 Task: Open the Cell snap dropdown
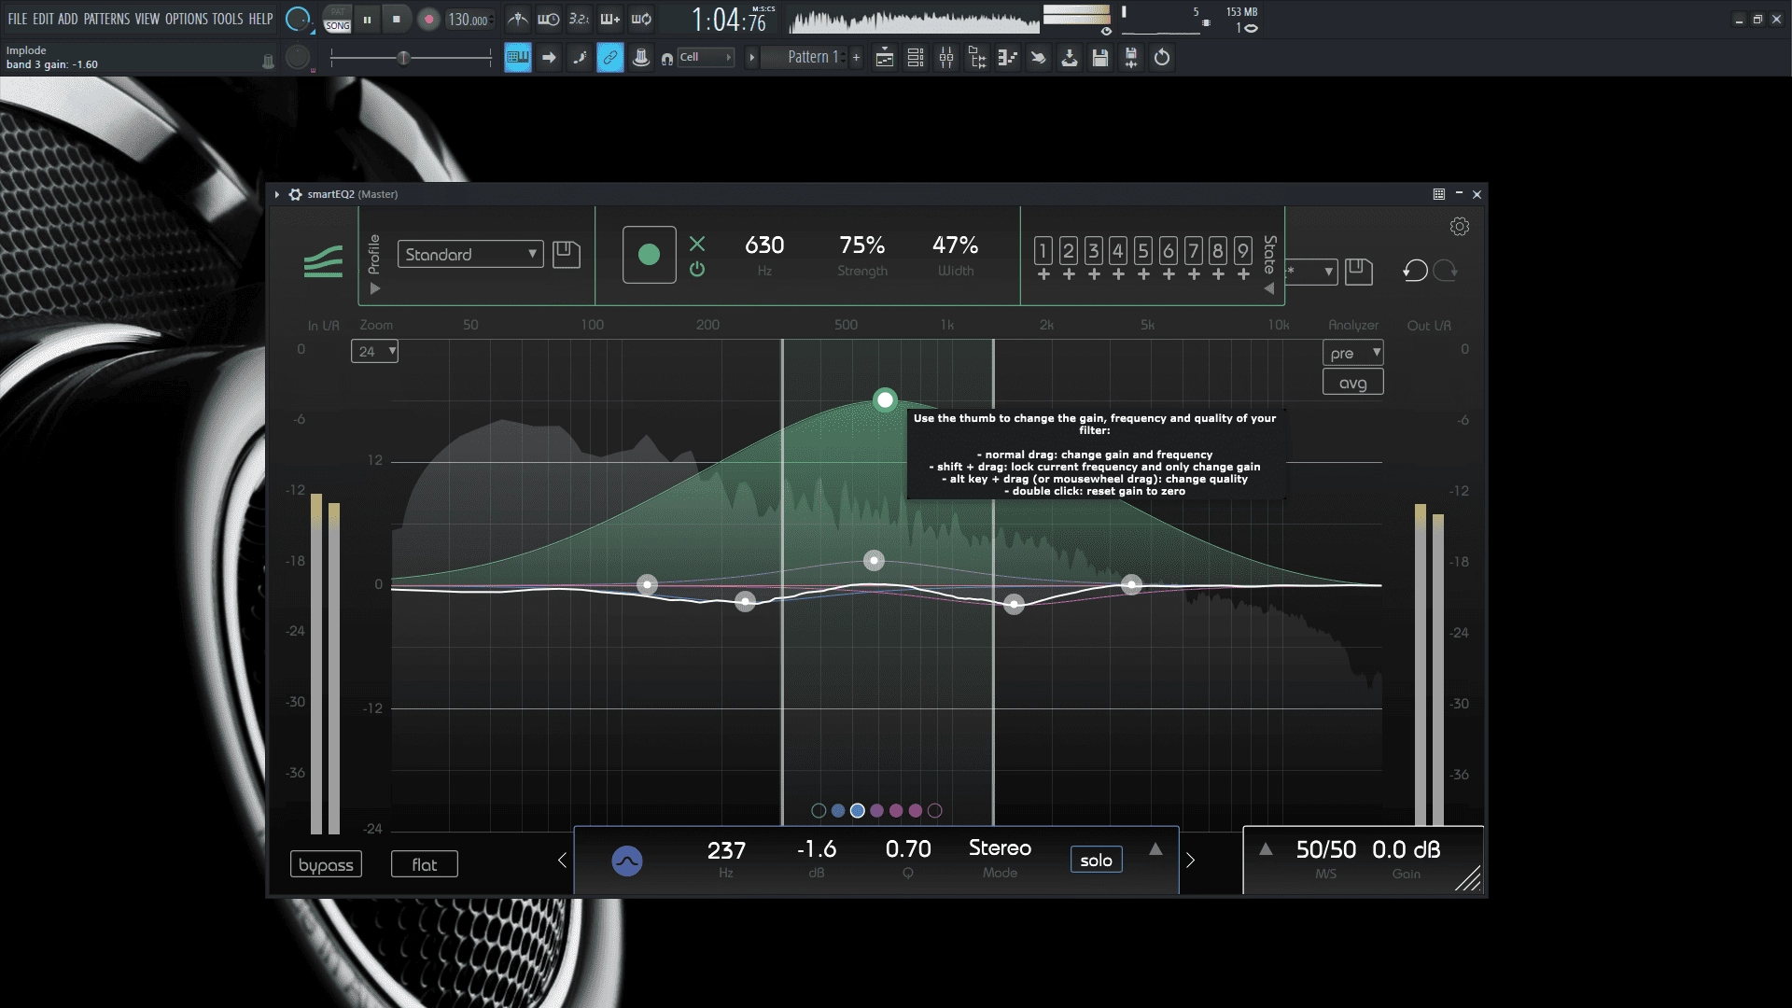(x=706, y=57)
